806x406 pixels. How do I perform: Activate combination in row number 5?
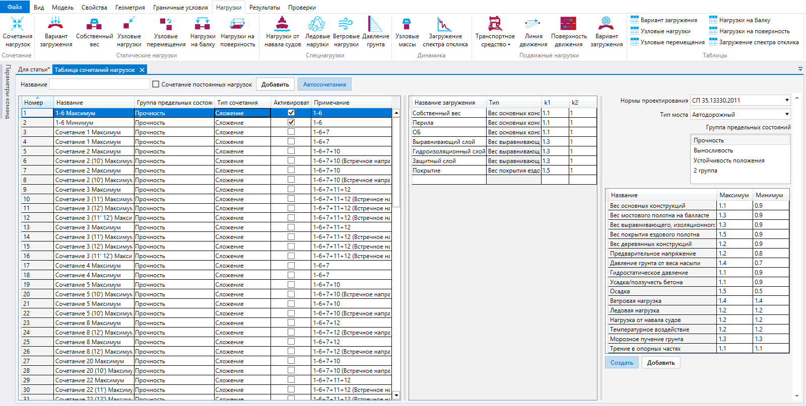pos(291,151)
